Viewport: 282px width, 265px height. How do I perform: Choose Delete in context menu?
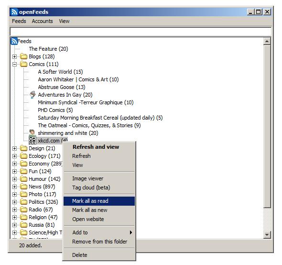coord(99,255)
